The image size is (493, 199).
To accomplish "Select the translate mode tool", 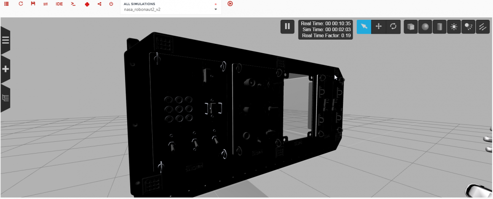I will [x=378, y=27].
